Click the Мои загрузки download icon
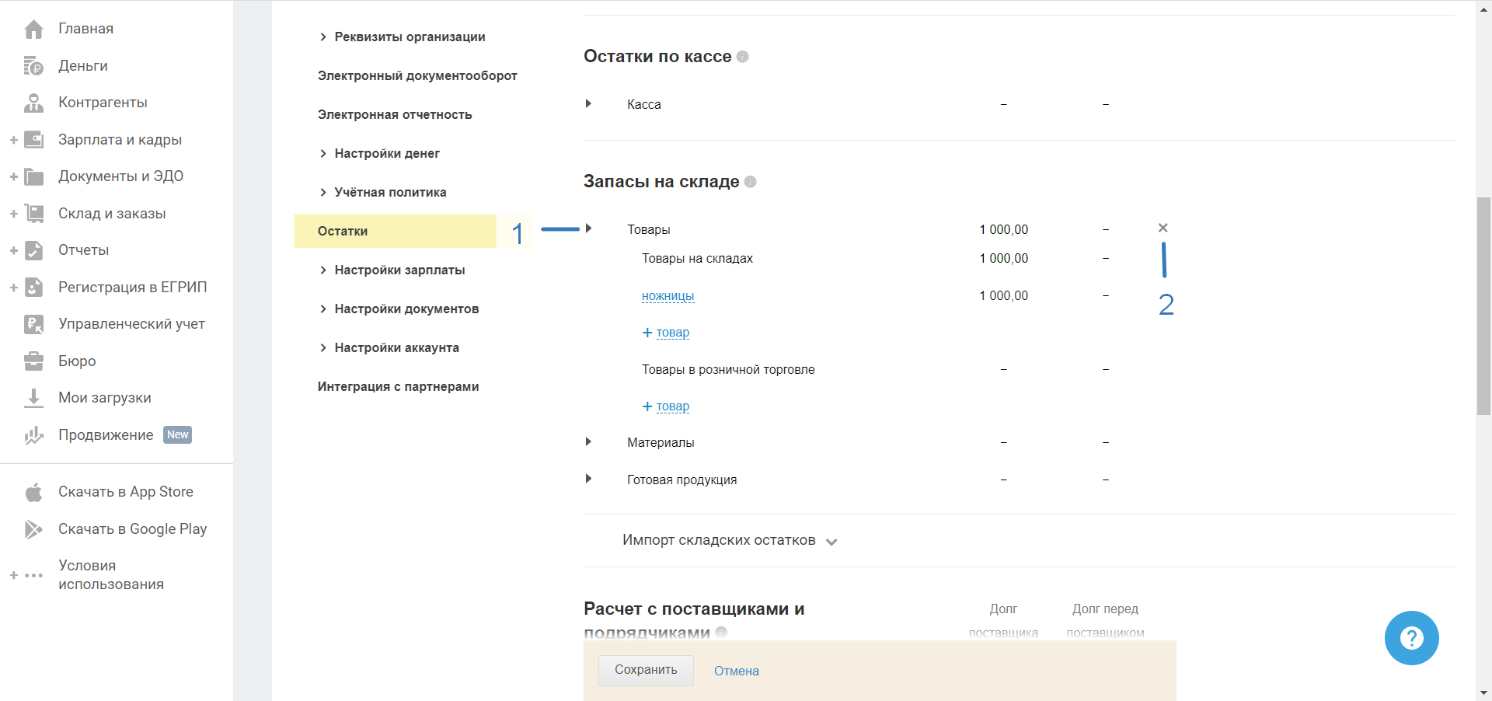 33,398
